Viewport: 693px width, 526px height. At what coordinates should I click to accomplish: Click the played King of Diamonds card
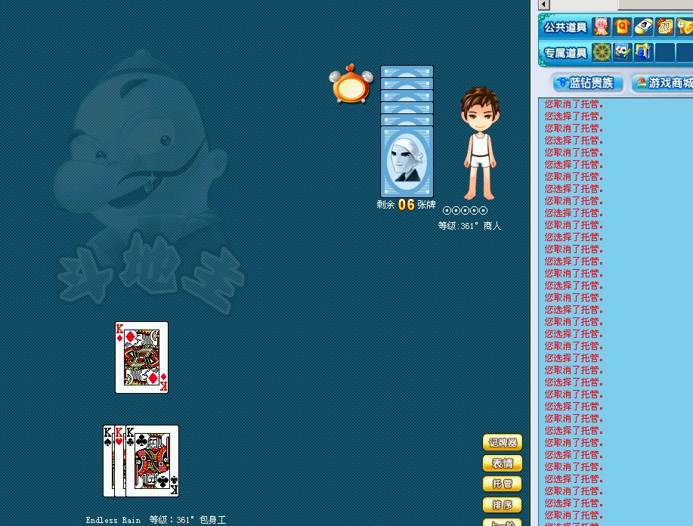[141, 357]
